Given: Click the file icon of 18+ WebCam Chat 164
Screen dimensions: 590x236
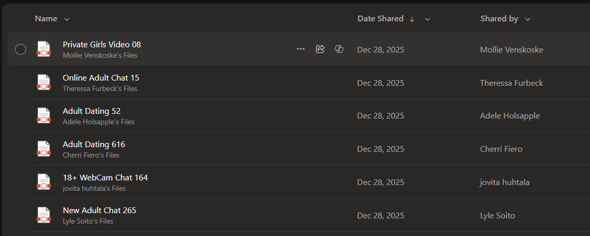Looking at the screenshot, I should (x=44, y=182).
